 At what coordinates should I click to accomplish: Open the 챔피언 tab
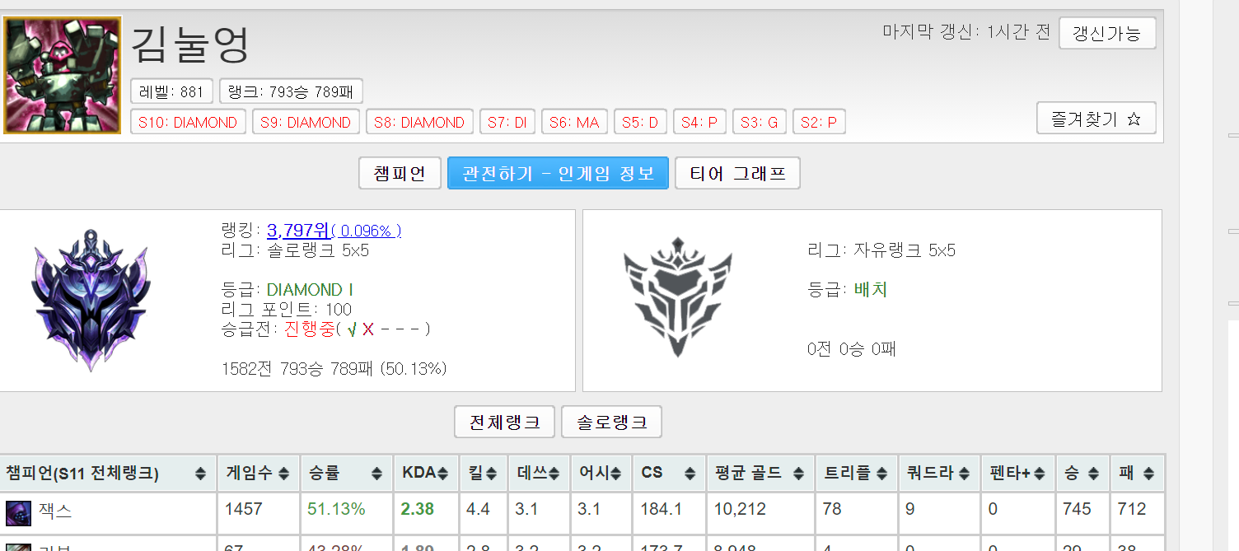[400, 174]
